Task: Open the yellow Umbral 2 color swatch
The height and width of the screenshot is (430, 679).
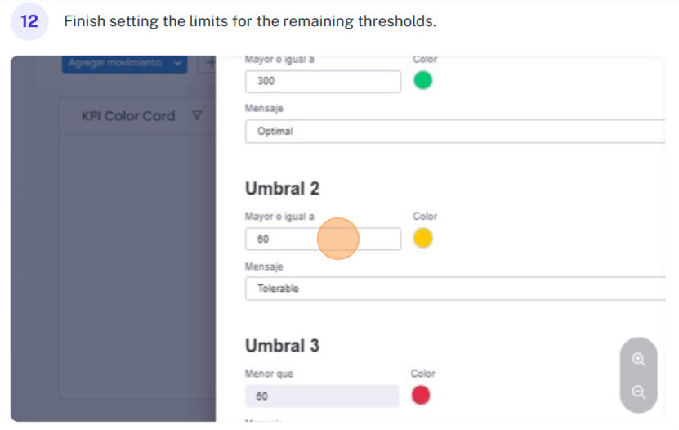Action: click(x=422, y=239)
